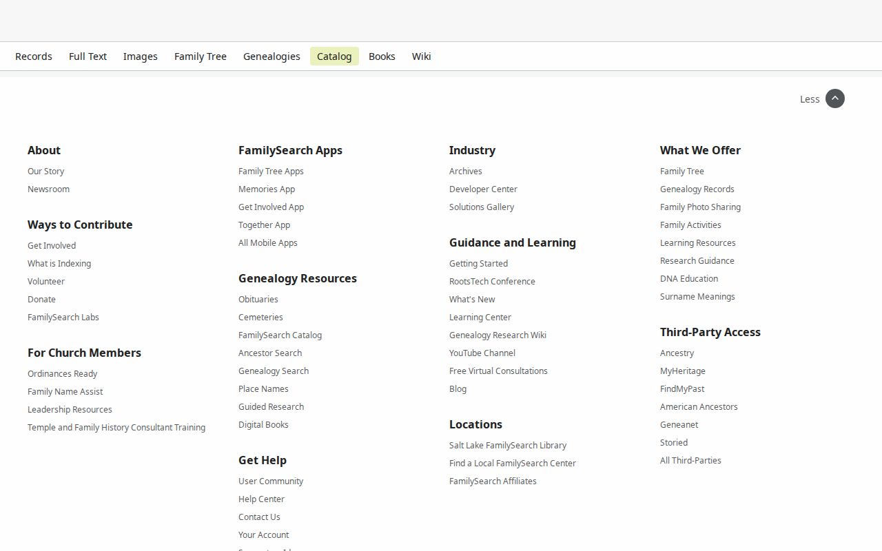This screenshot has height=551, width=882.
Task: Find a Local FamilySearch Center
Action: 513,463
